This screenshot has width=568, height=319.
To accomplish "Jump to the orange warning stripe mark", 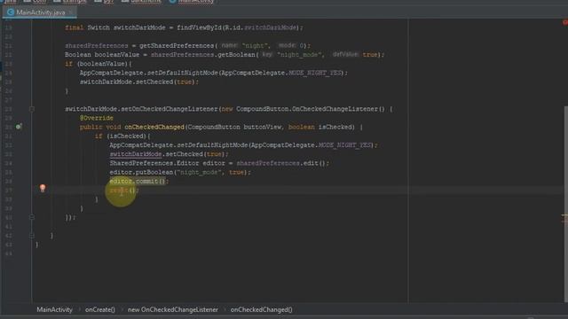I will pyautogui.click(x=564, y=215).
